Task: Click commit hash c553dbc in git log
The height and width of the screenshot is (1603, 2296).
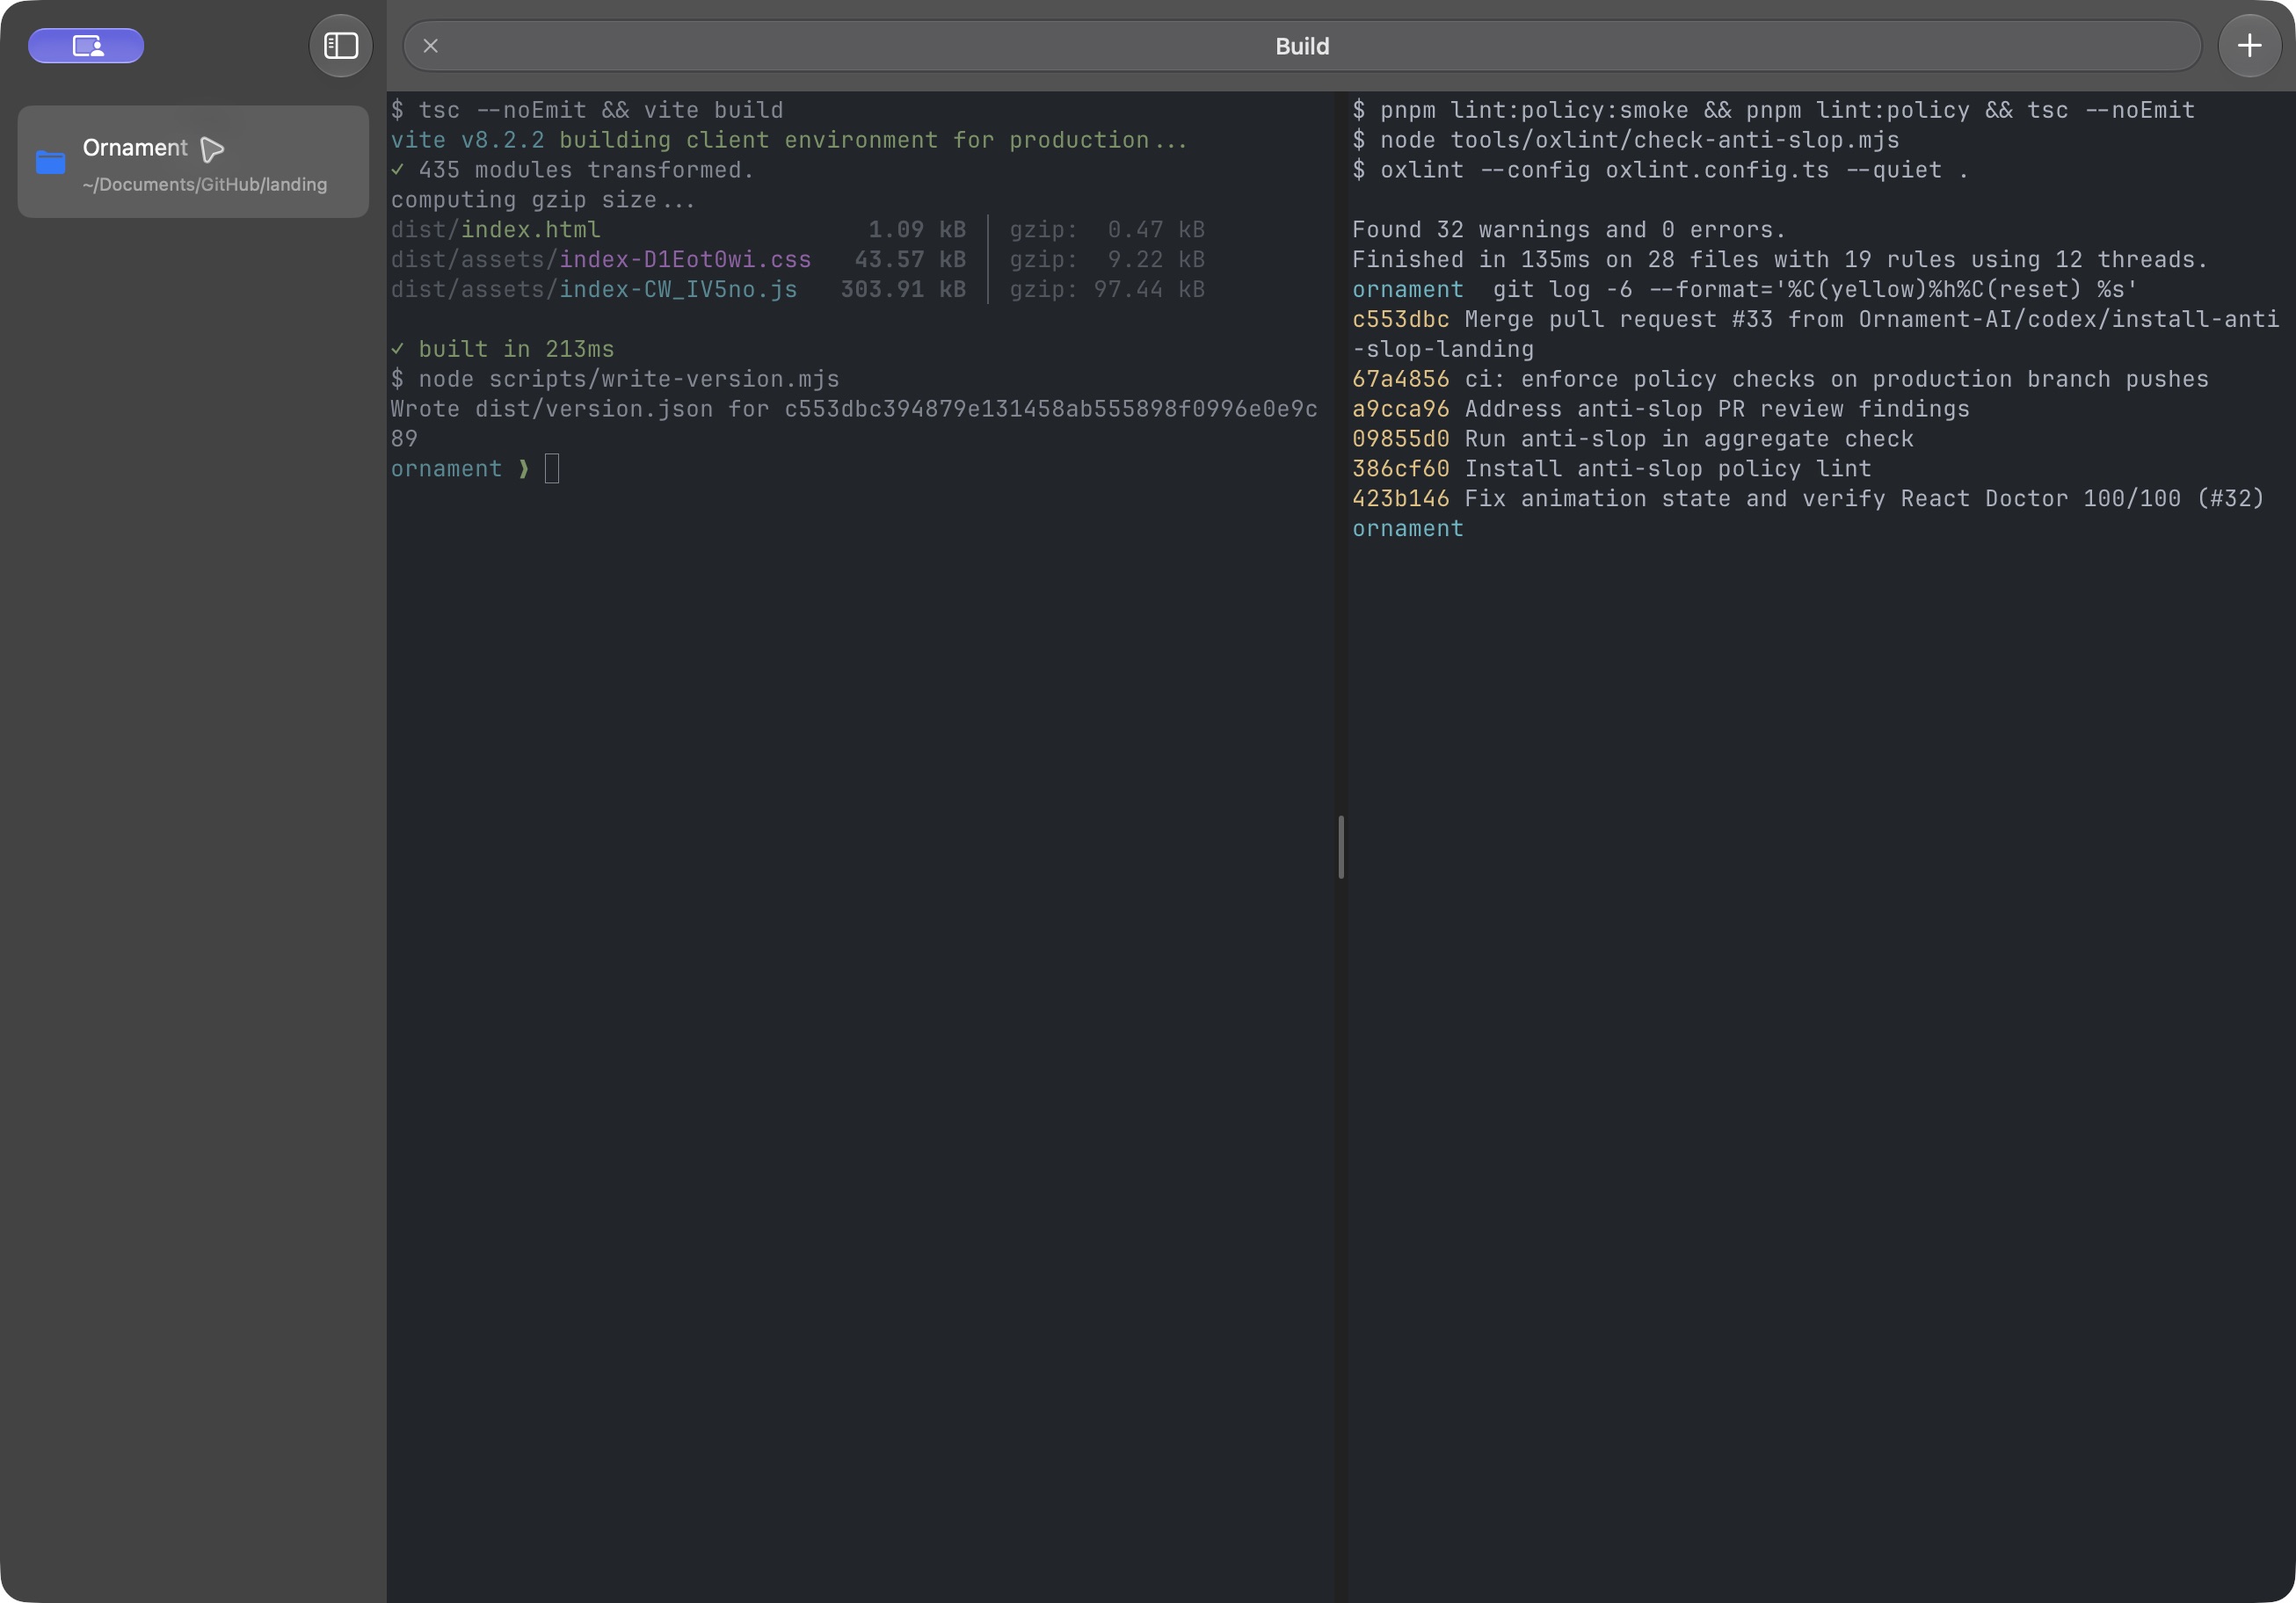Action: coord(1400,320)
